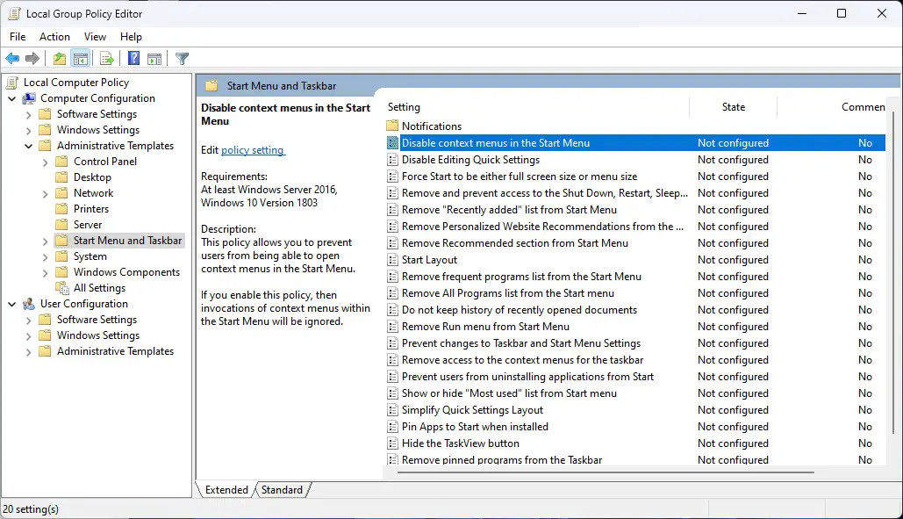Open the policy setting link
This screenshot has height=519, width=903.
click(252, 150)
